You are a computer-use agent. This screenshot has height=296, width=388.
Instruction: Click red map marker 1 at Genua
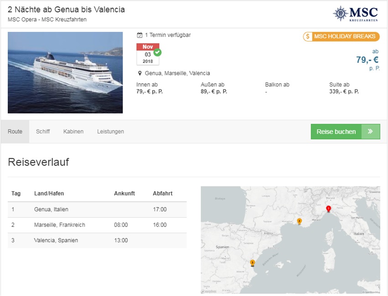tap(328, 209)
